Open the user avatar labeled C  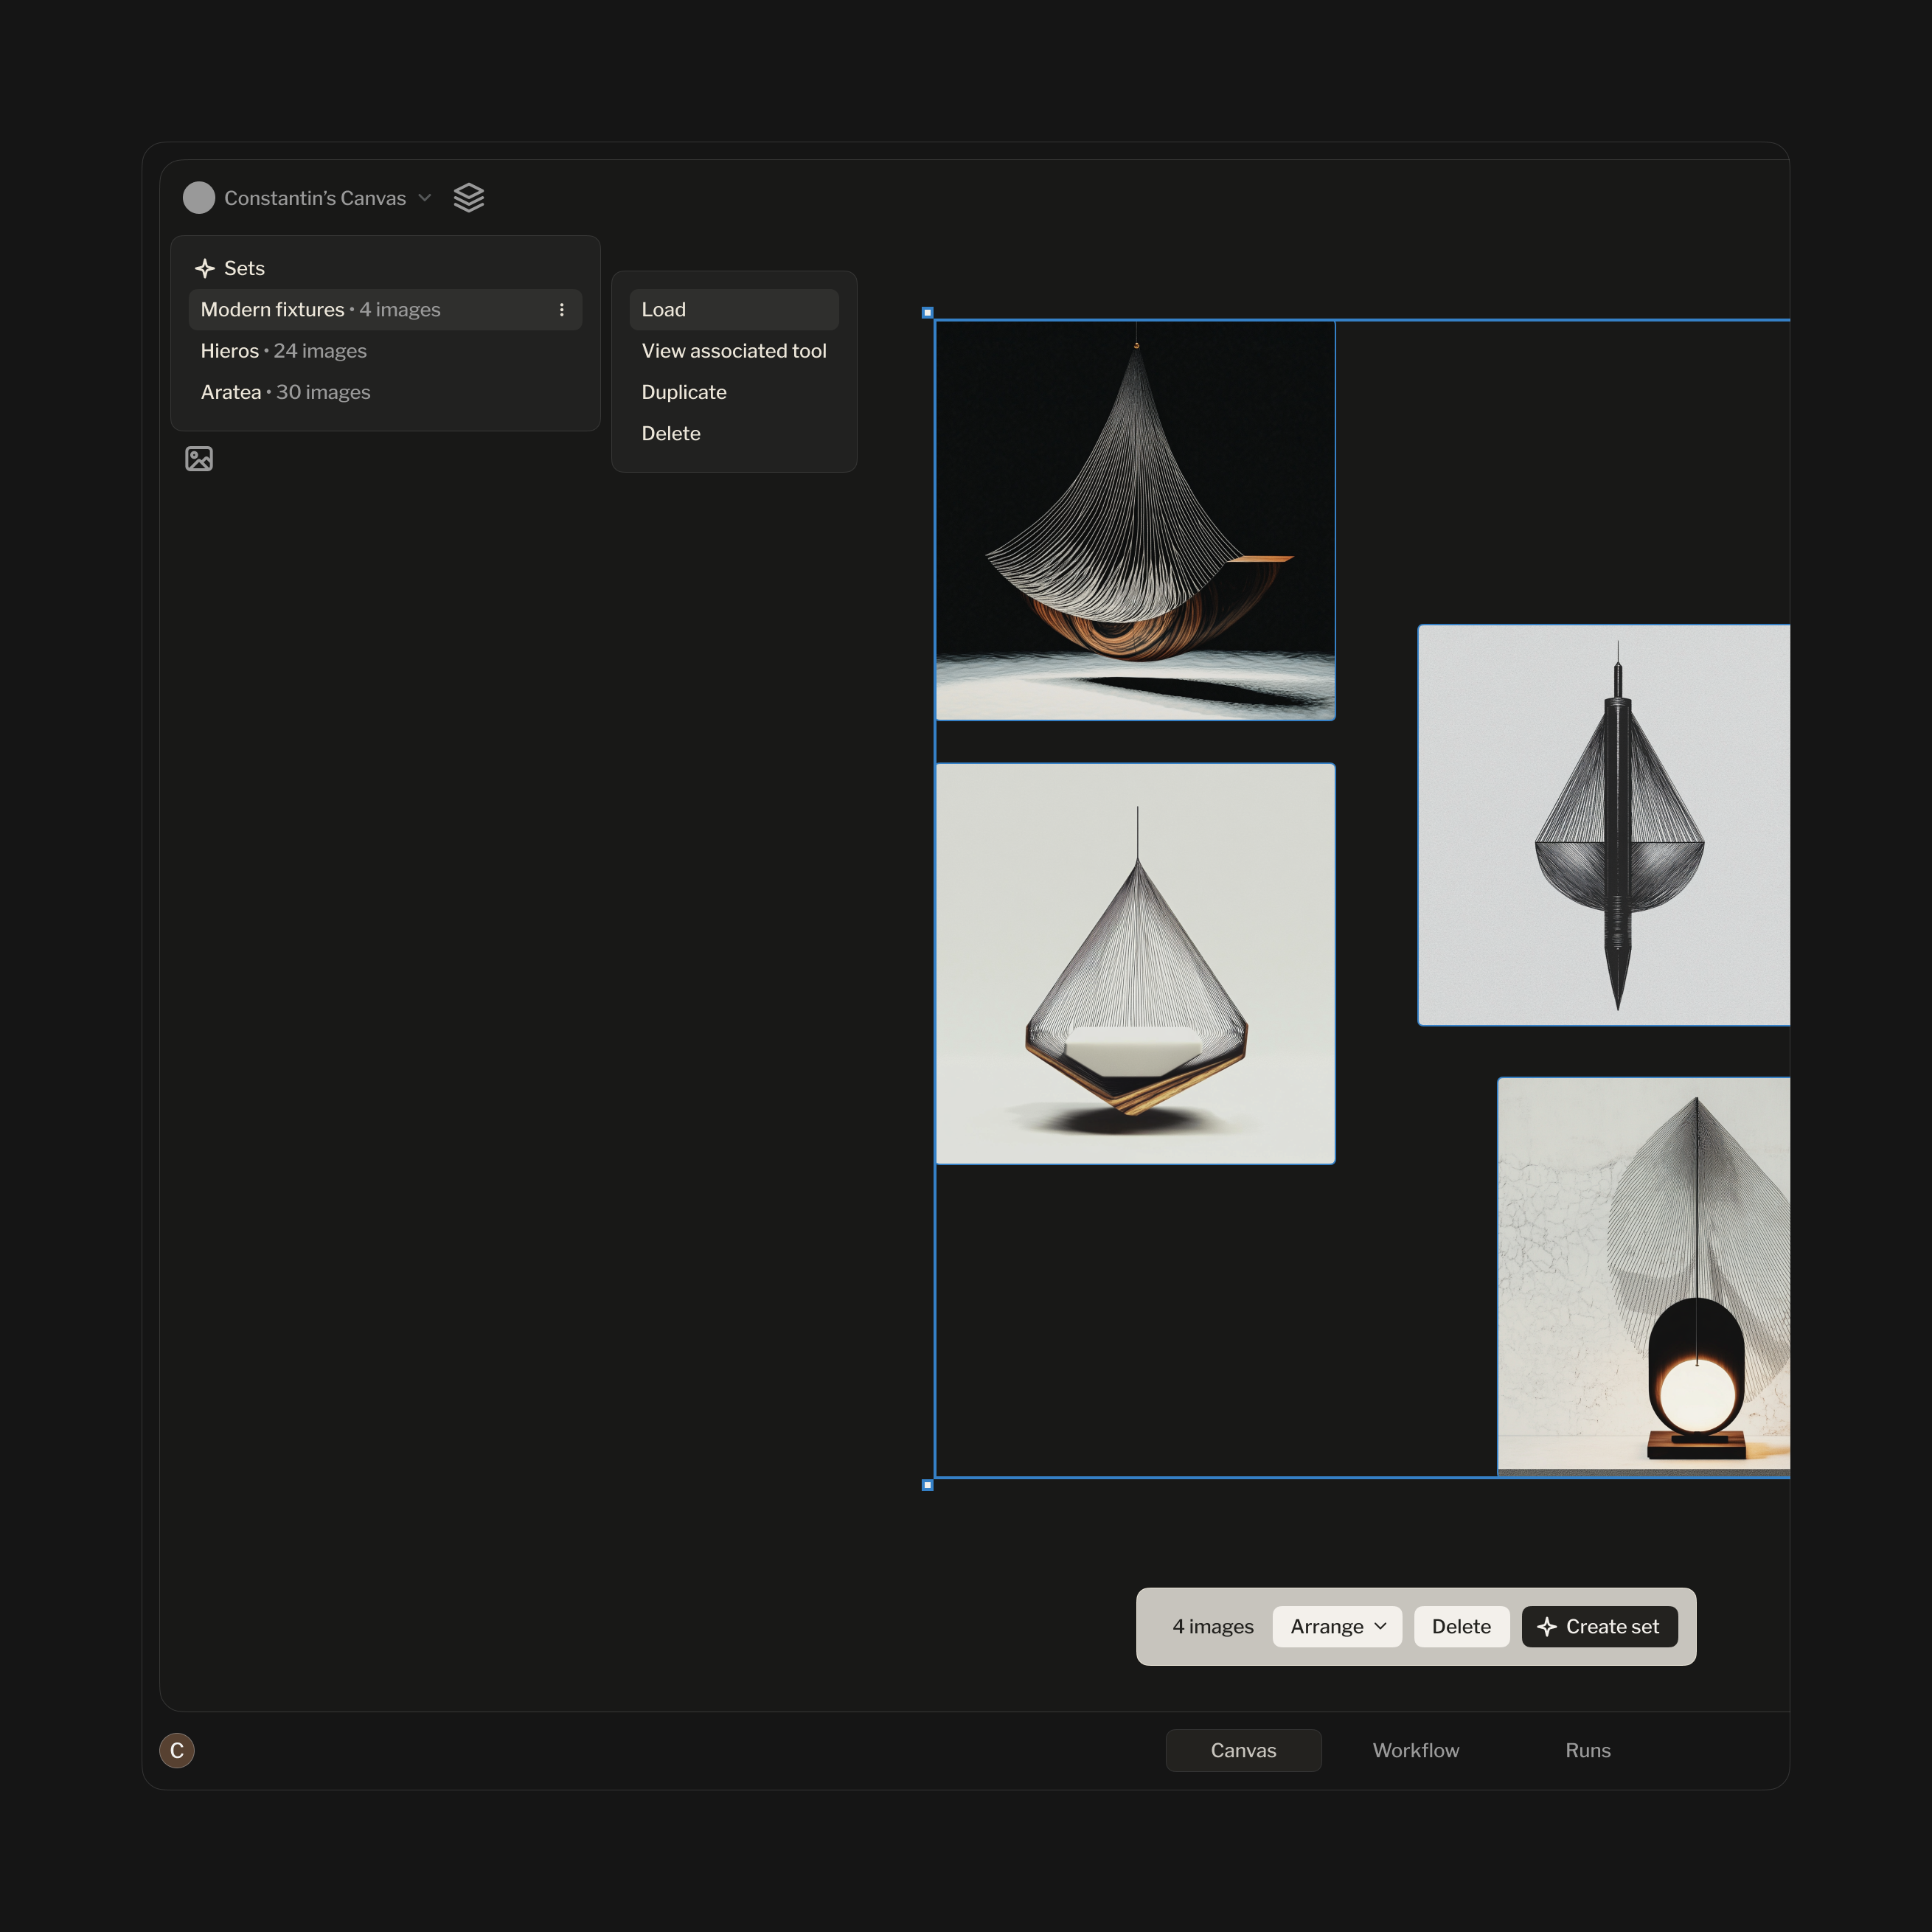coord(177,1750)
